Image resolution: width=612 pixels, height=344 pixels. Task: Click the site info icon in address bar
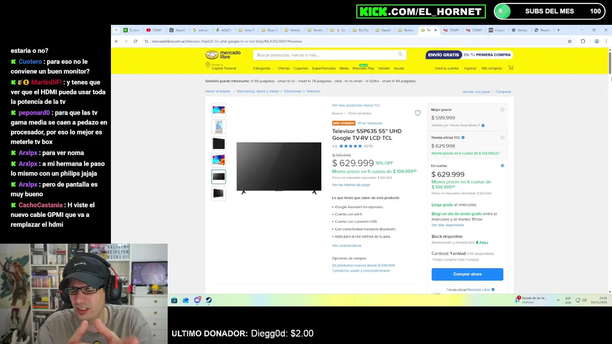(x=146, y=41)
